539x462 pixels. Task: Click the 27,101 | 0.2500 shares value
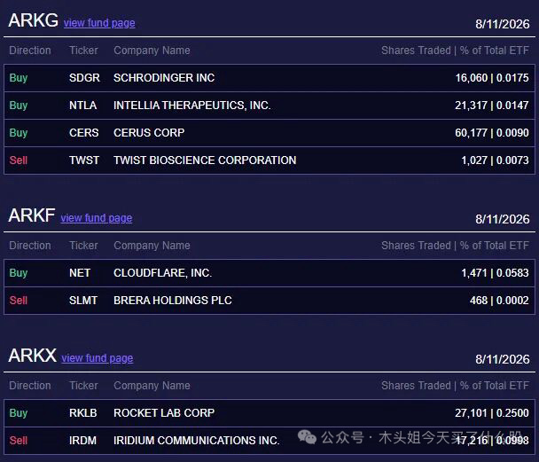point(492,413)
